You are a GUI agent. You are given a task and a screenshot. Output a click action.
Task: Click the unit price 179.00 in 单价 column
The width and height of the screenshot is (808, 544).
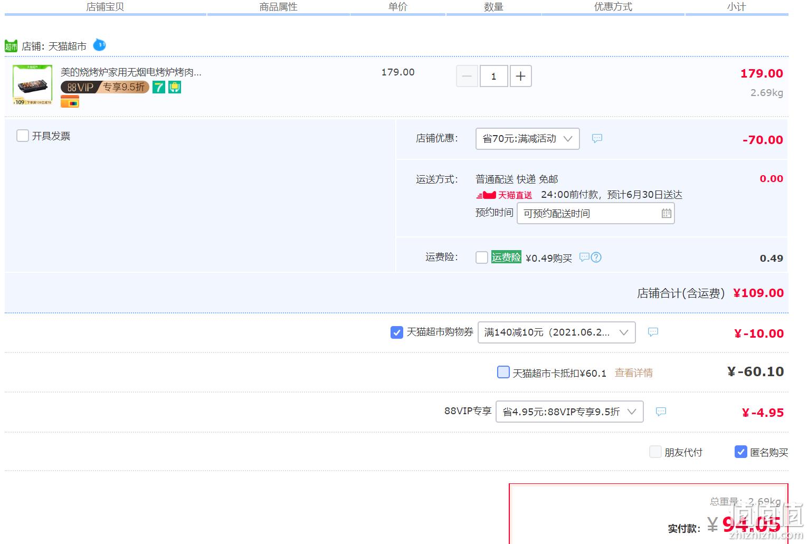tap(398, 72)
